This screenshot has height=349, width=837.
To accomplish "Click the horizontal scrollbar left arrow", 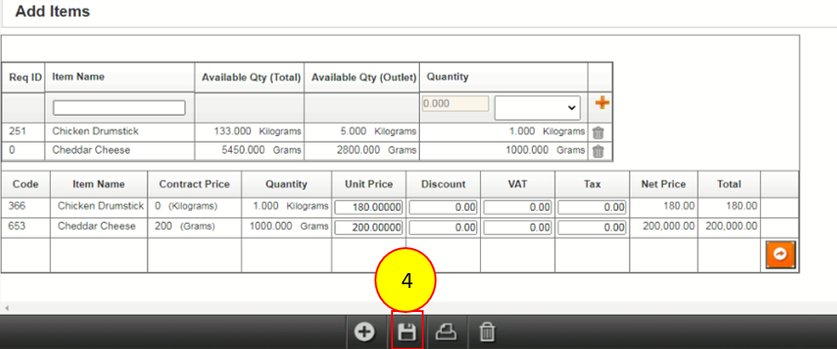I will tap(6, 308).
